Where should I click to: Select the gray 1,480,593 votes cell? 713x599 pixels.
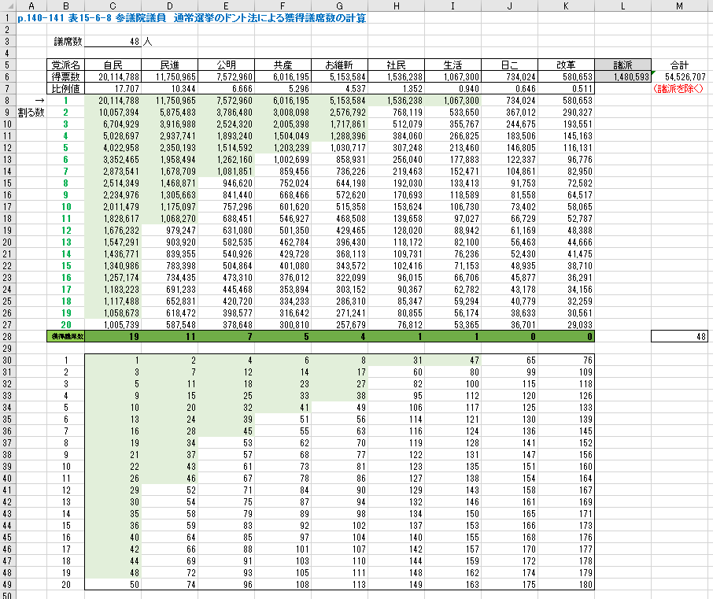[x=622, y=77]
